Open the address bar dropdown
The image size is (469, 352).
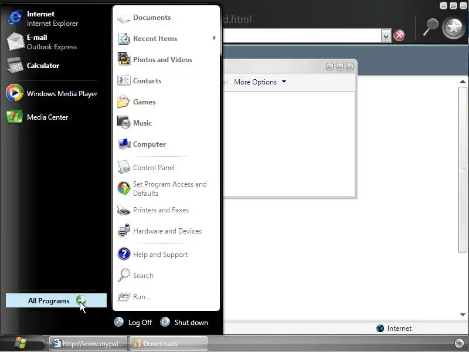click(x=386, y=36)
